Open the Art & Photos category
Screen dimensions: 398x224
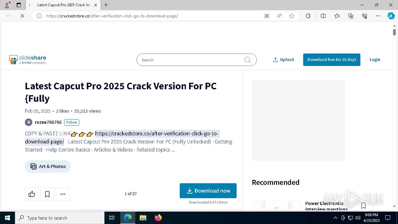click(x=48, y=166)
